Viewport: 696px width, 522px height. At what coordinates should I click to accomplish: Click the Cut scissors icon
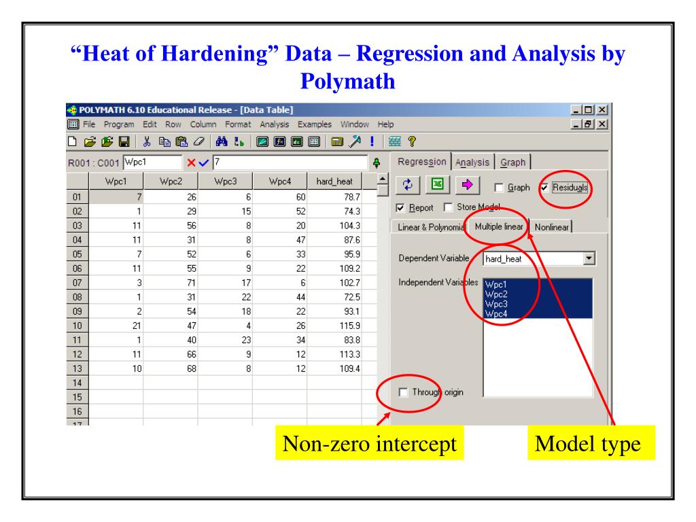click(147, 141)
